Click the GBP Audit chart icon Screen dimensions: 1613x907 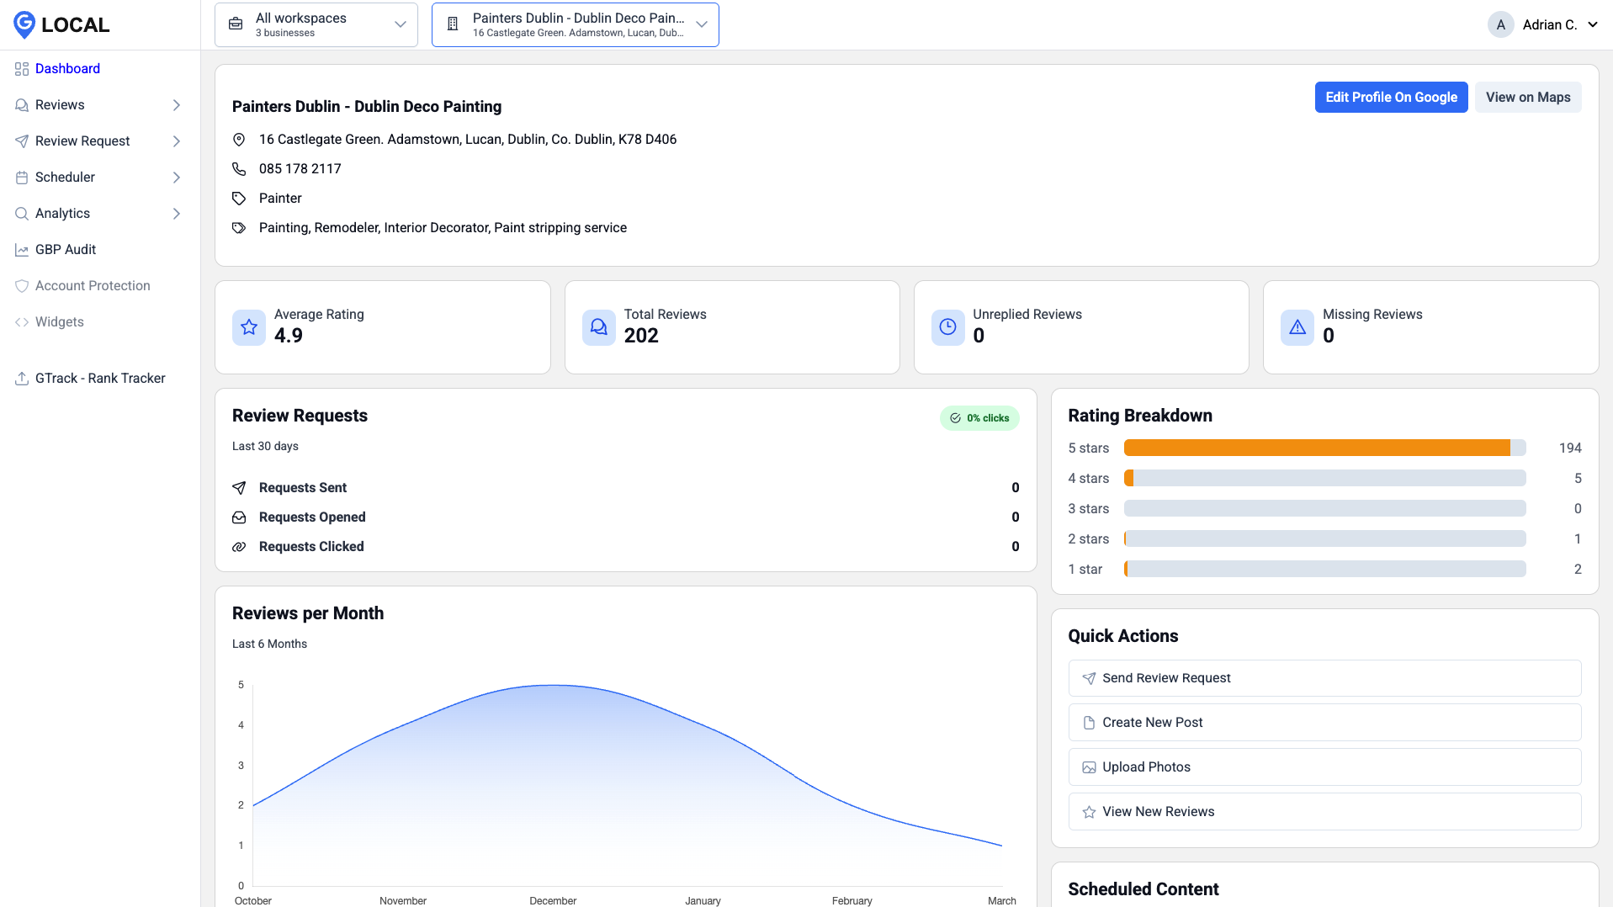(22, 249)
